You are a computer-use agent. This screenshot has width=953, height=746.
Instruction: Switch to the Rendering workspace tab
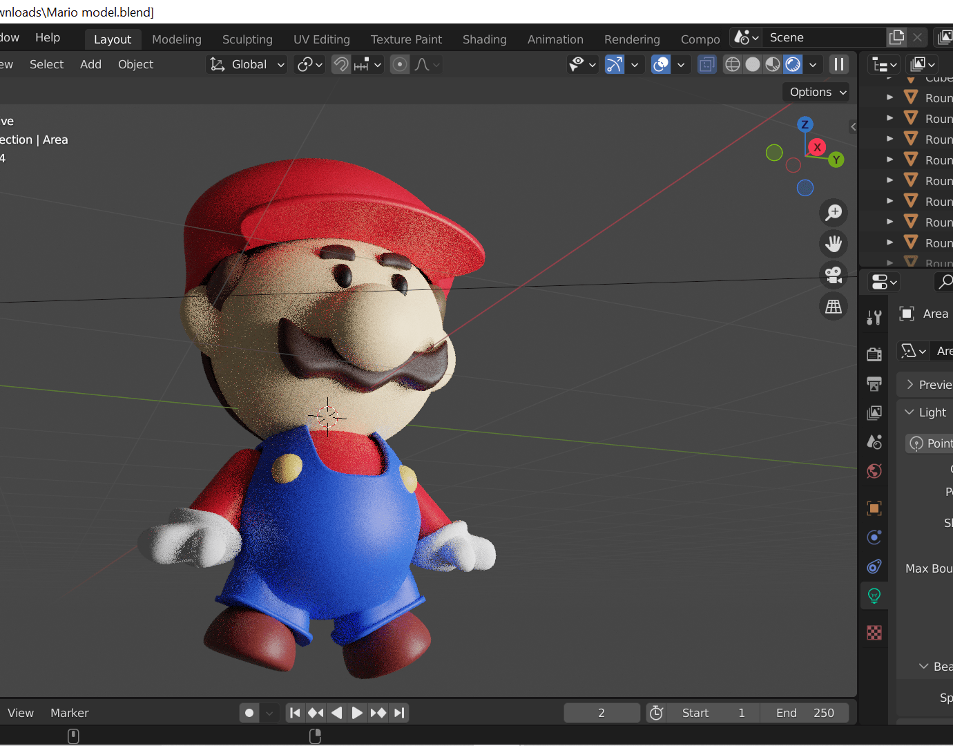[x=632, y=39]
